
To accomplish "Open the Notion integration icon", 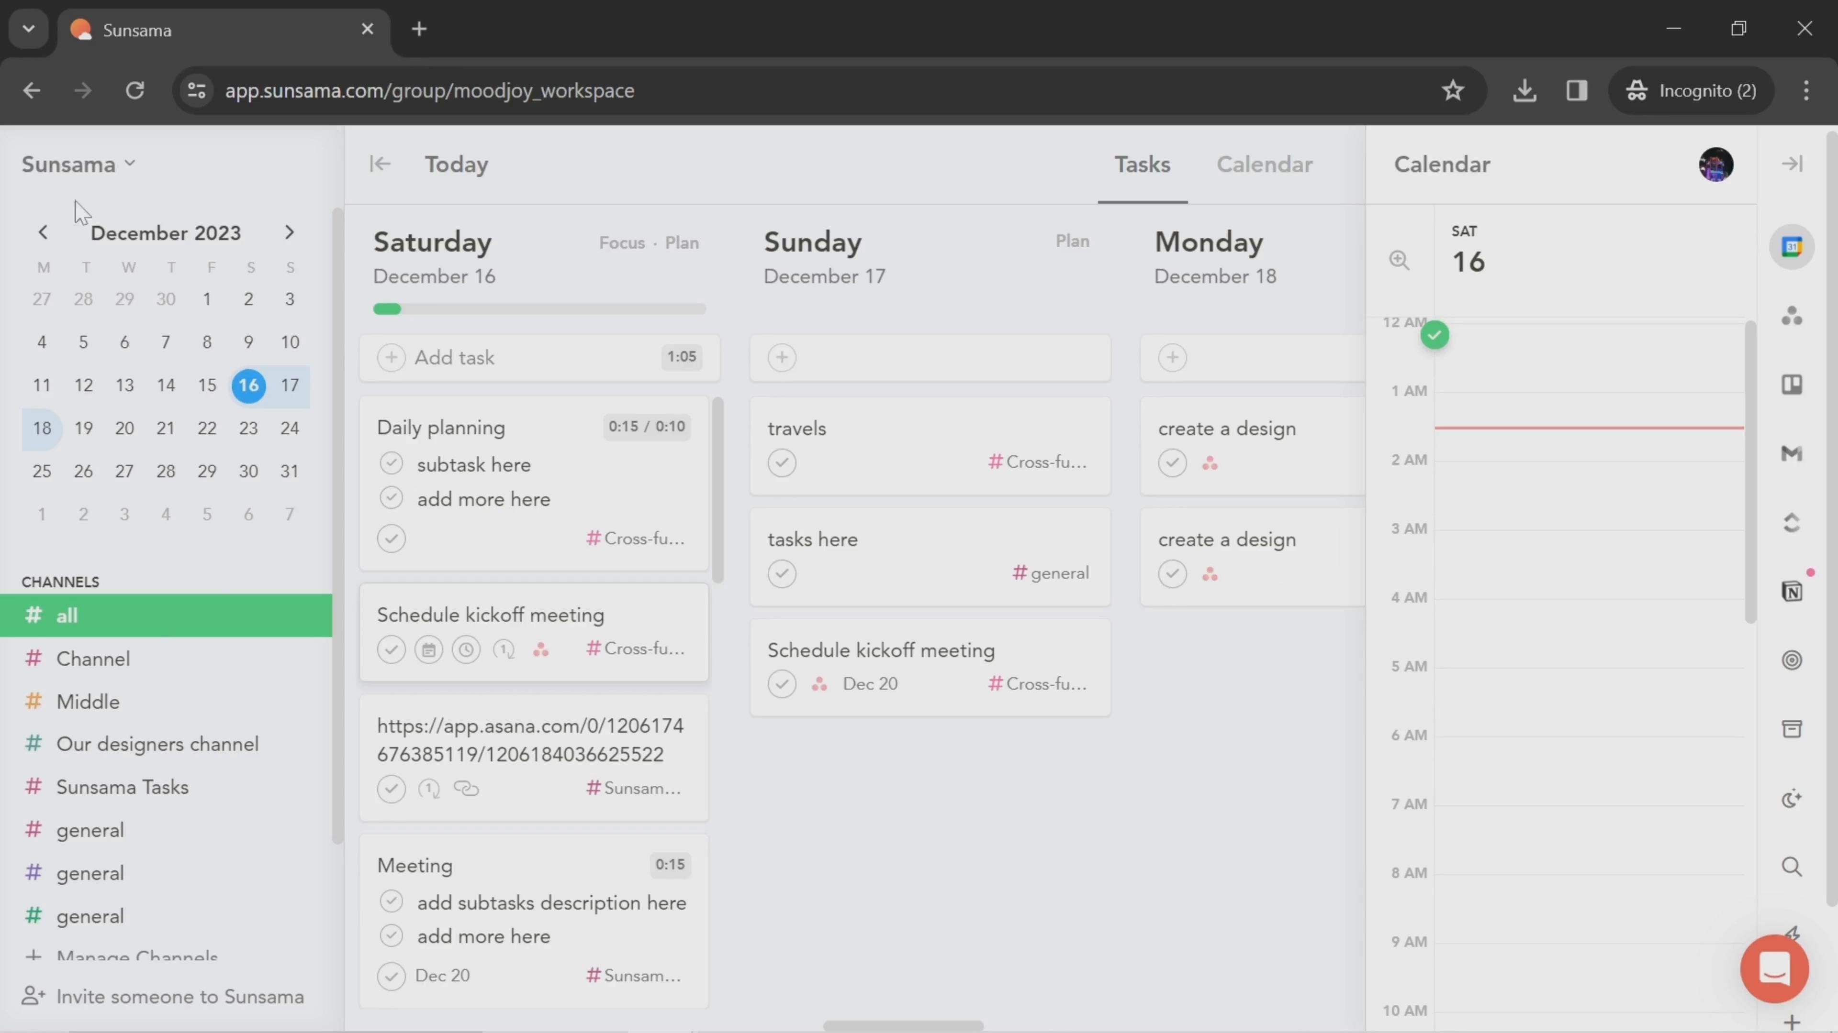I will 1792,591.
